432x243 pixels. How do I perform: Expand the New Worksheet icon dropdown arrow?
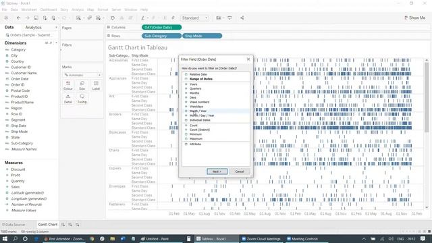pos(84,18)
